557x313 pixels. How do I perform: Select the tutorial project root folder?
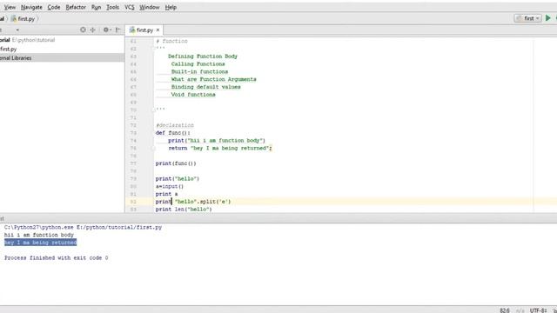click(x=27, y=40)
